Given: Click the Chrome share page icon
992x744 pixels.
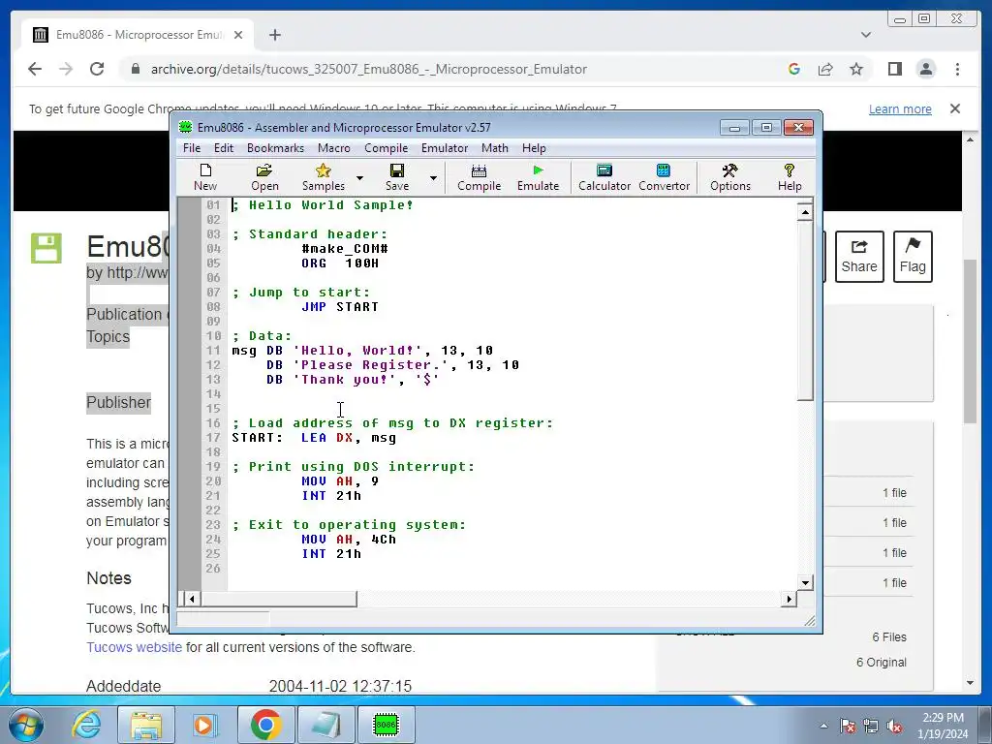Looking at the screenshot, I should [825, 69].
